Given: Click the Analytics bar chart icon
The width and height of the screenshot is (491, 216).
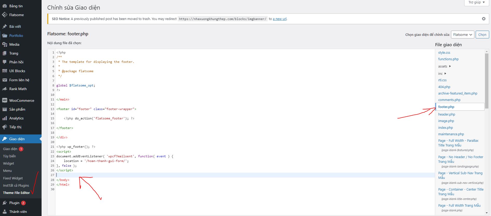Looking at the screenshot, I should (x=5, y=118).
